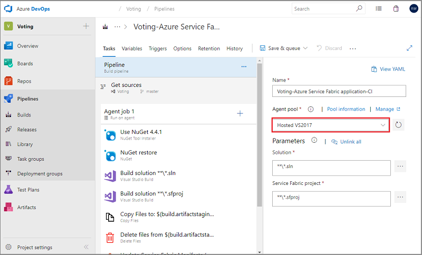The width and height of the screenshot is (422, 255).
Task: Click the View YAML link
Action: 388,69
